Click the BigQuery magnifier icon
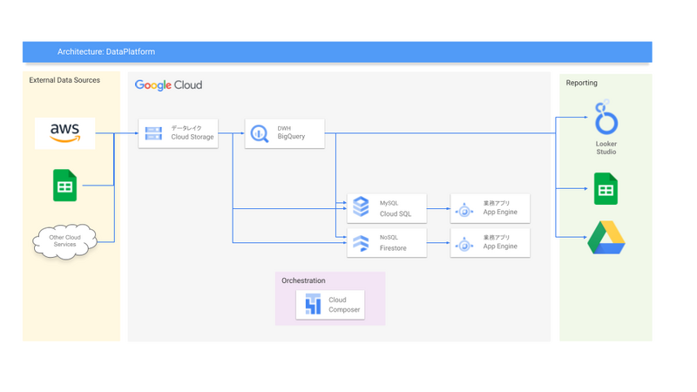The image size is (697, 392). 260,133
